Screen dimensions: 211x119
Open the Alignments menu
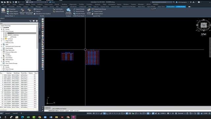[73, 4]
